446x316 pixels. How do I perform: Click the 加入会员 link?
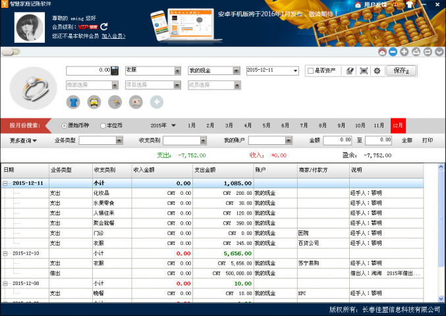(113, 36)
